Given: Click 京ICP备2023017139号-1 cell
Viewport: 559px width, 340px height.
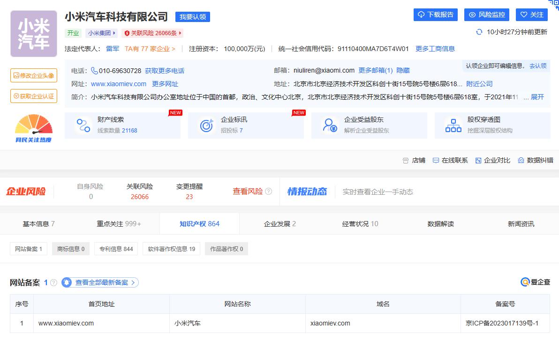Looking at the screenshot, I should pos(502,323).
